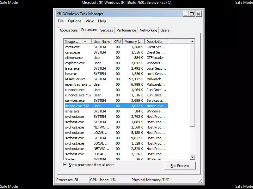Select the csrss.exe using 1,368 K

coord(116,47)
